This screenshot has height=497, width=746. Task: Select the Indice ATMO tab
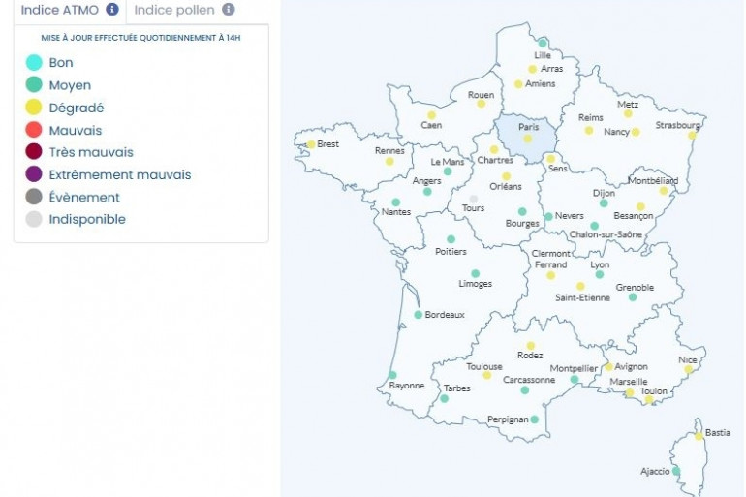[x=60, y=10]
